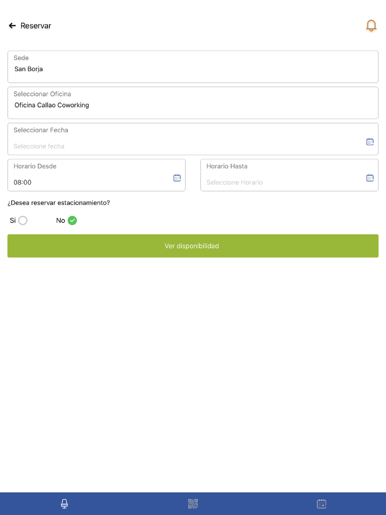Open the calendar bookings tab
386x515 pixels.
(x=322, y=503)
